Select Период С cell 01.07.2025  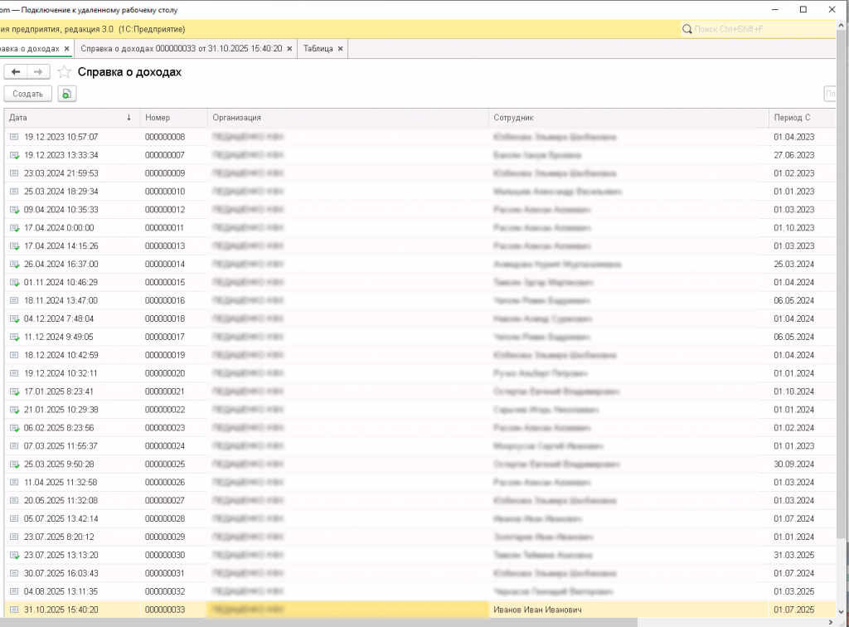pos(802,610)
